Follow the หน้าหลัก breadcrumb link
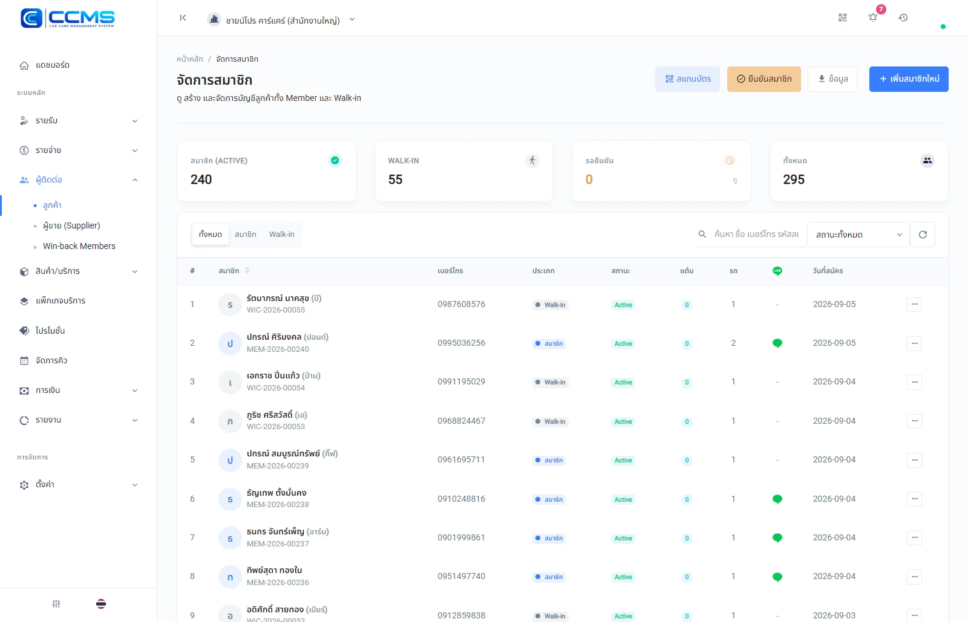968x622 pixels. 190,59
